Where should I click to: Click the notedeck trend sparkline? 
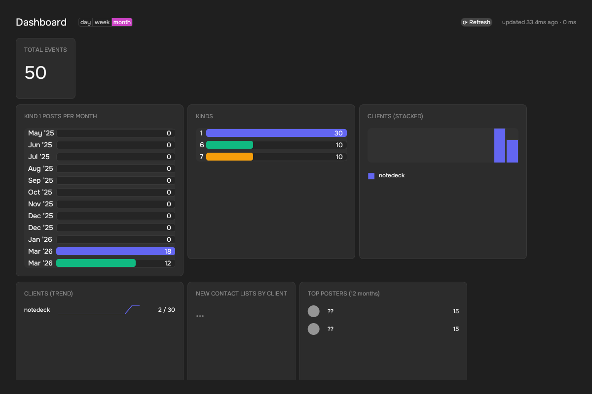point(99,310)
